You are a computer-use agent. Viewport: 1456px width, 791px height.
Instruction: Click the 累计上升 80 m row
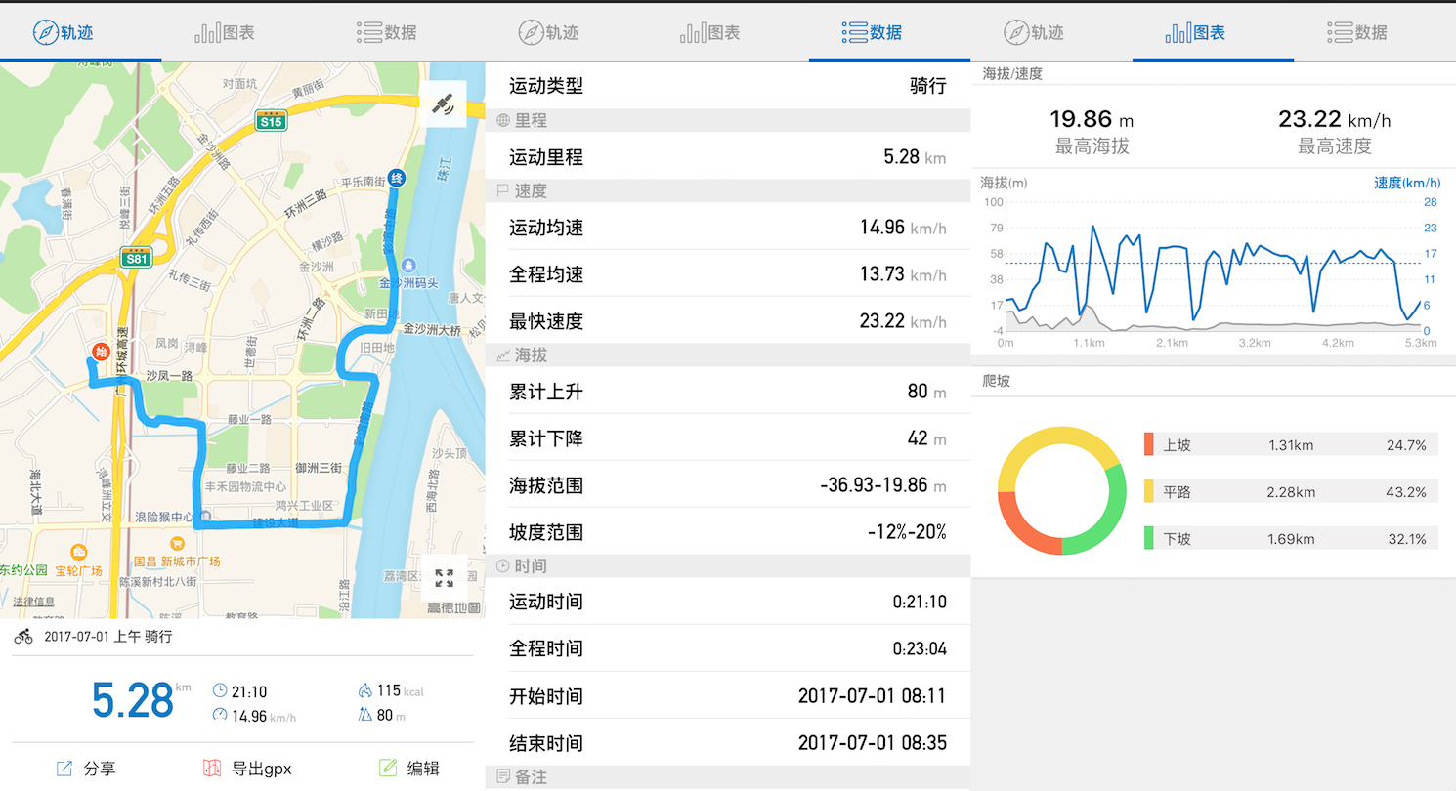728,391
